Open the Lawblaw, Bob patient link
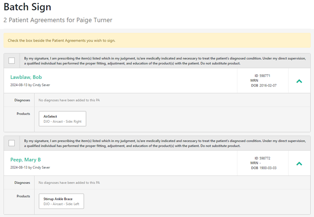This screenshot has height=217, width=314. point(26,77)
